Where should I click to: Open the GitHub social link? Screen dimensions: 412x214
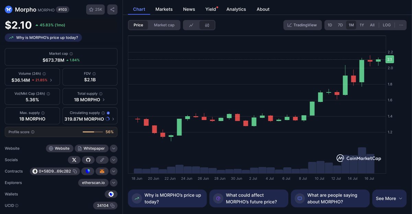pyautogui.click(x=88, y=160)
